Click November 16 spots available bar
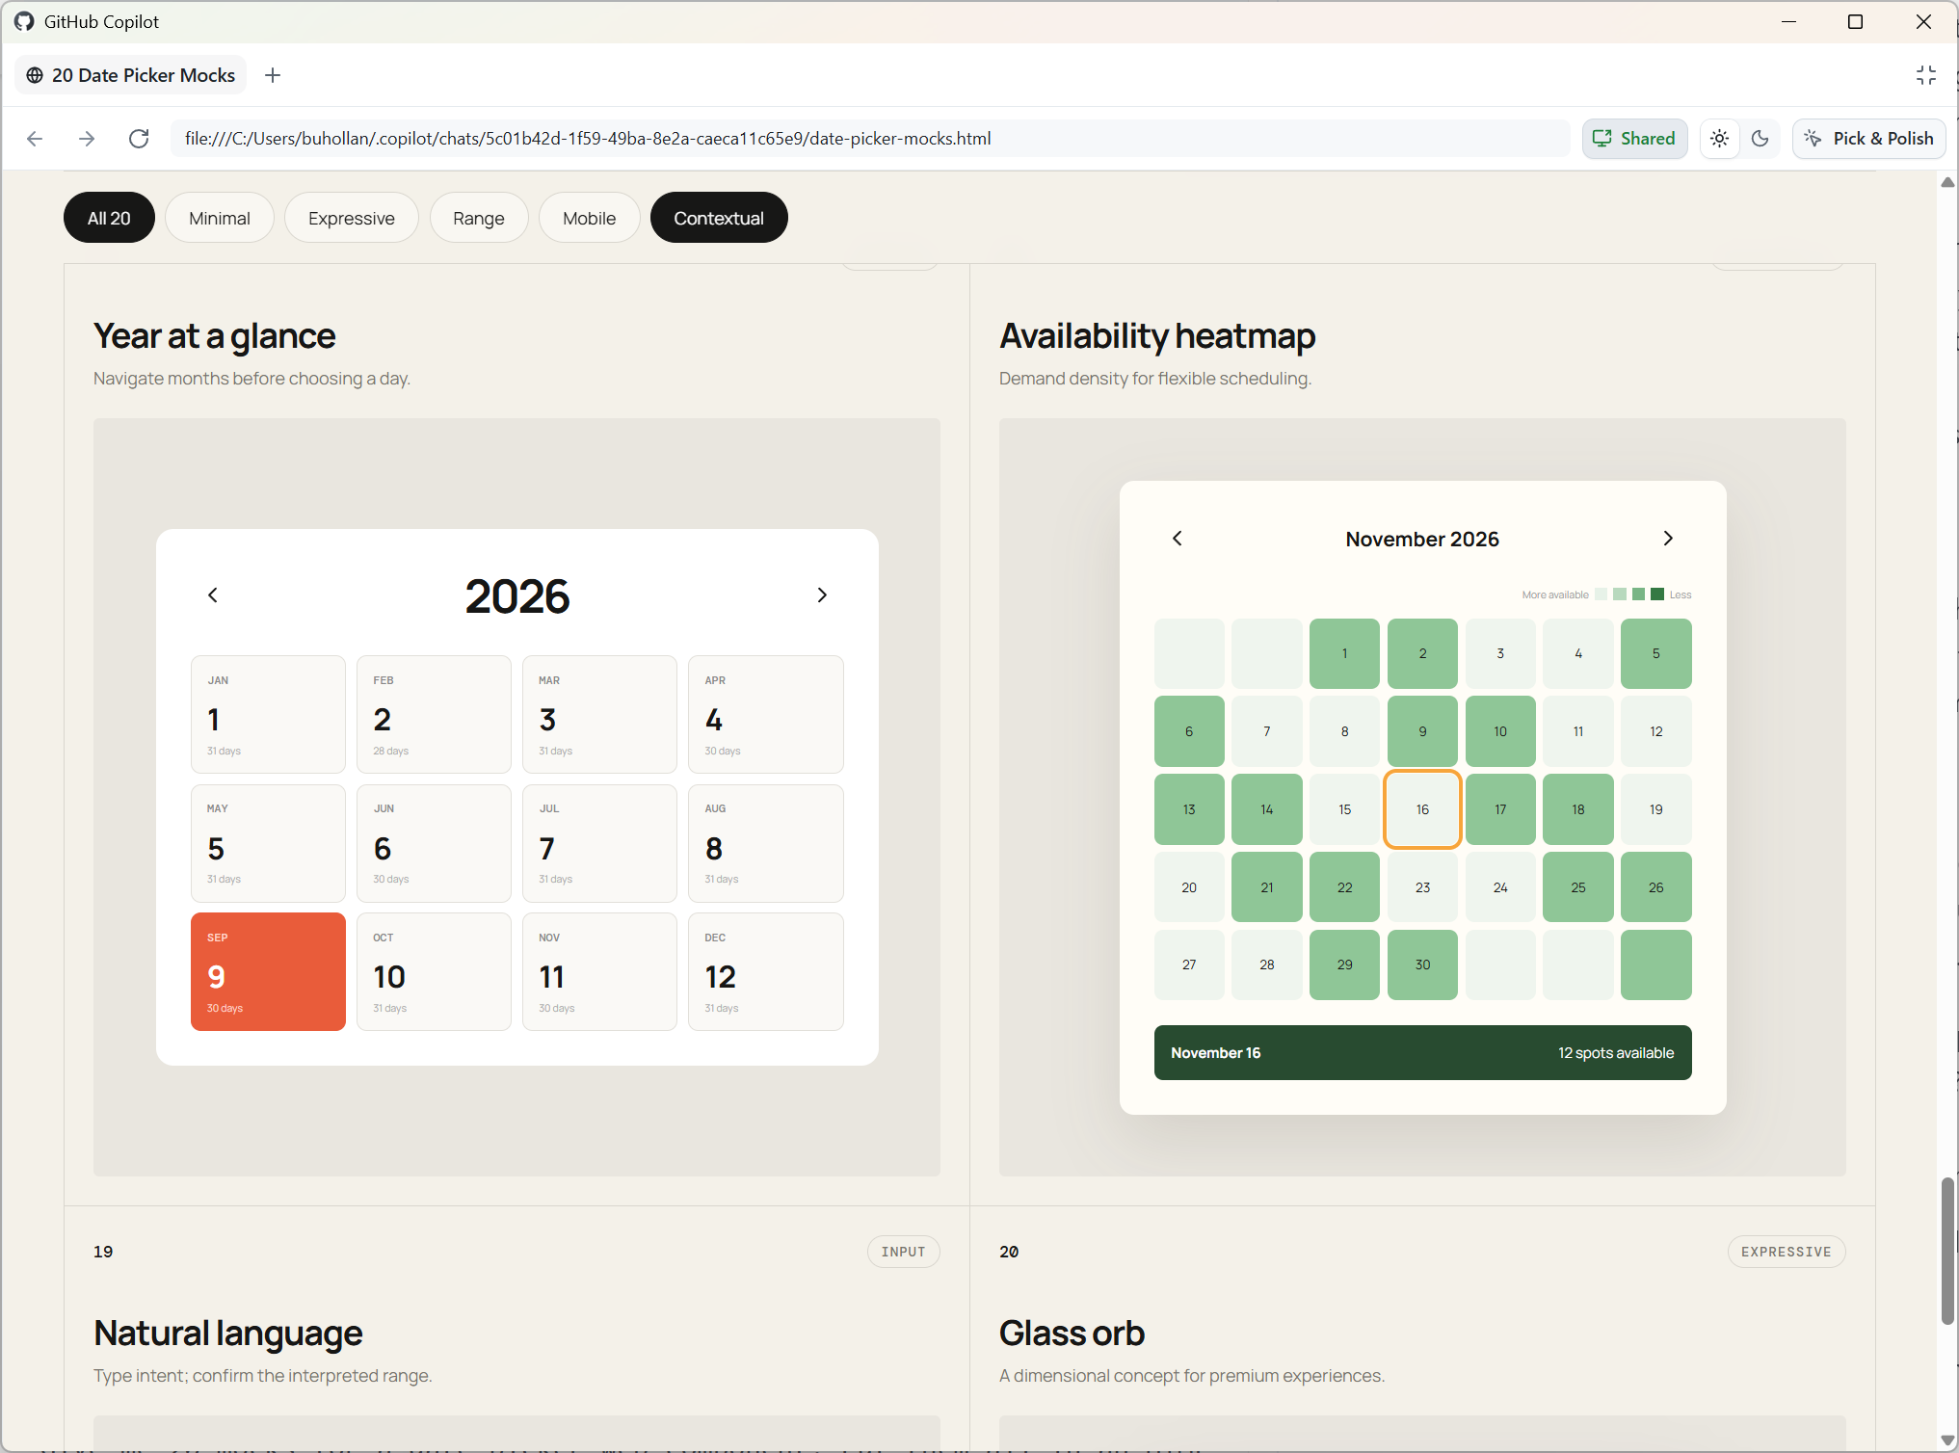This screenshot has height=1453, width=1959. point(1422,1052)
